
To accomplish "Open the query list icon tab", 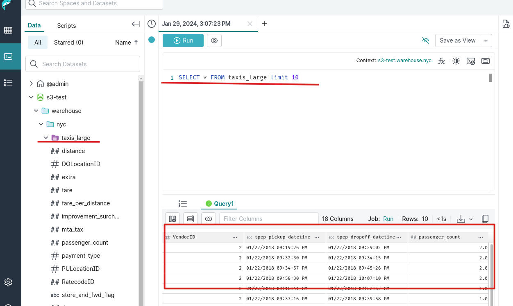I will [x=183, y=203].
